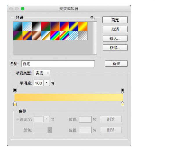This screenshot has width=174, height=150.
Task: Select the orange, yellow, orange gradient preset
Action: point(83,26)
